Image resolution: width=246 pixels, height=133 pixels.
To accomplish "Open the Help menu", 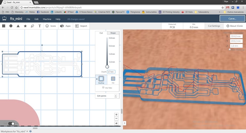I will click(x=58, y=19).
